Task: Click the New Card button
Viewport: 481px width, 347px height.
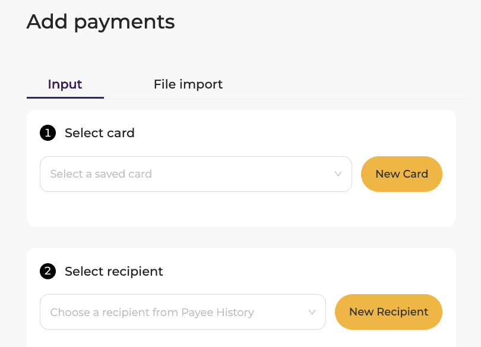Action: point(401,174)
